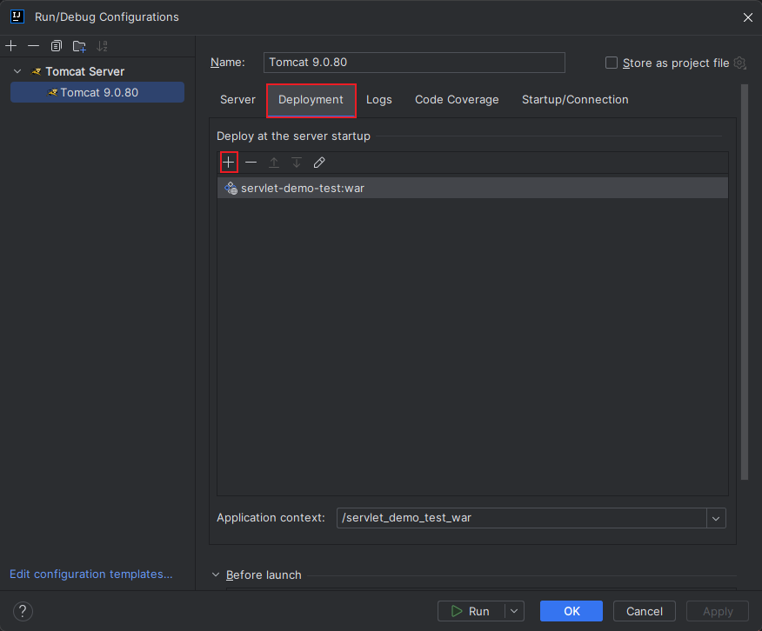762x631 pixels.
Task: Add a new run configuration
Action: pyautogui.click(x=10, y=45)
